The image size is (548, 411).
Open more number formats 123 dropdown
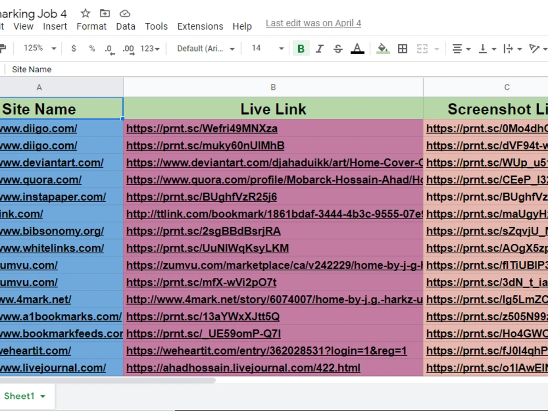click(x=150, y=49)
